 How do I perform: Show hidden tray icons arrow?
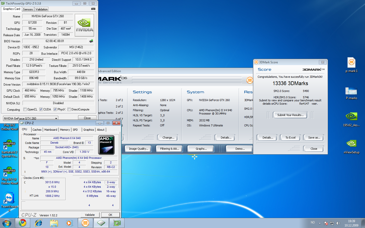coord(320,223)
